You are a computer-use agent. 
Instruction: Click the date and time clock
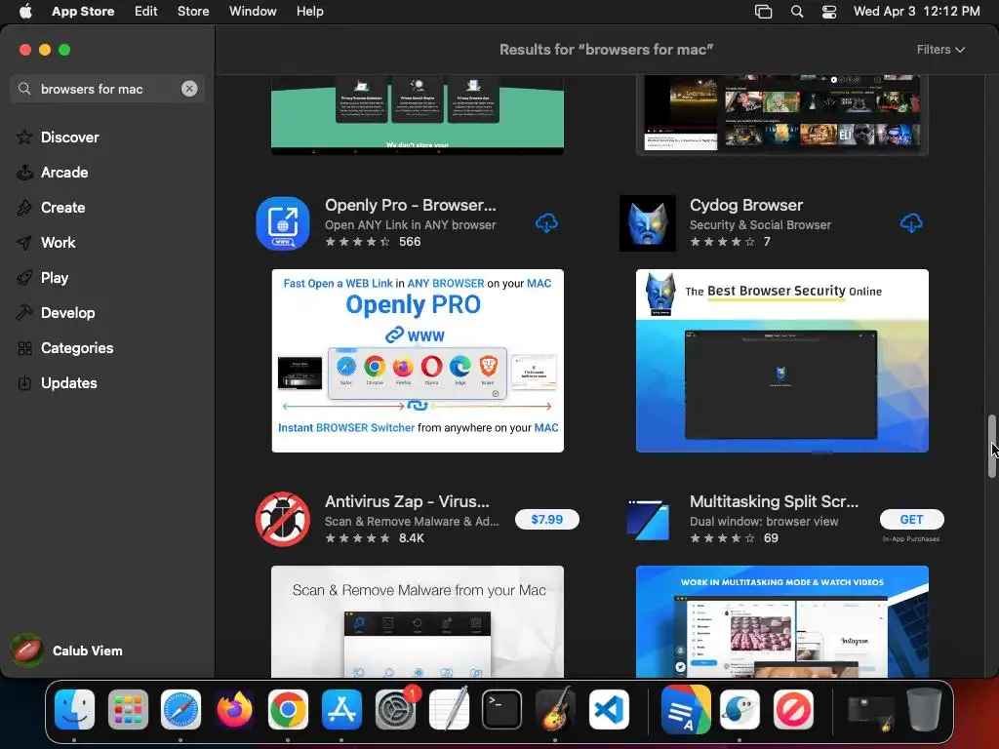[916, 11]
